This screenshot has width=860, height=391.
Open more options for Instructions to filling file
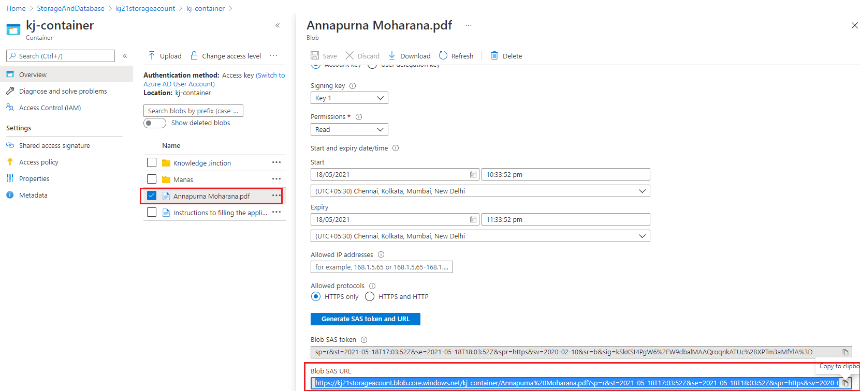tap(276, 212)
